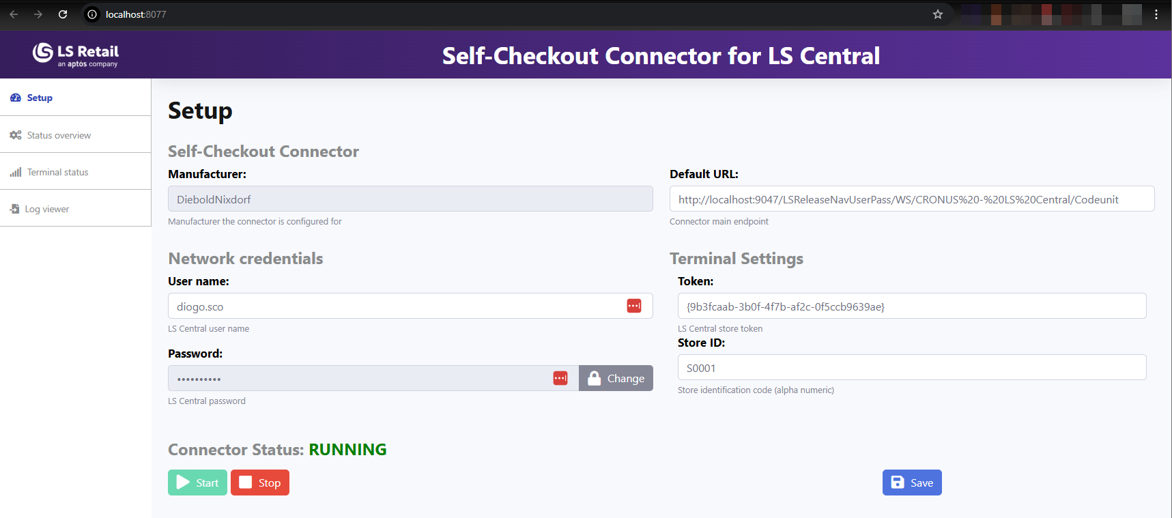
Task: Click the password manager icon in Password field
Action: tap(560, 378)
